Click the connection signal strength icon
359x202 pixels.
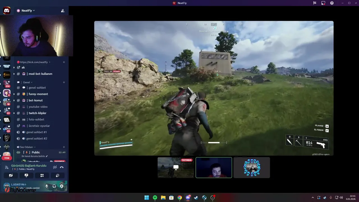click(7, 167)
